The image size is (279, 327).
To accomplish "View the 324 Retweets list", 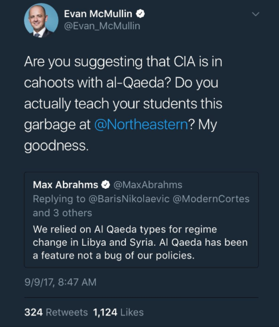I will point(56,312).
